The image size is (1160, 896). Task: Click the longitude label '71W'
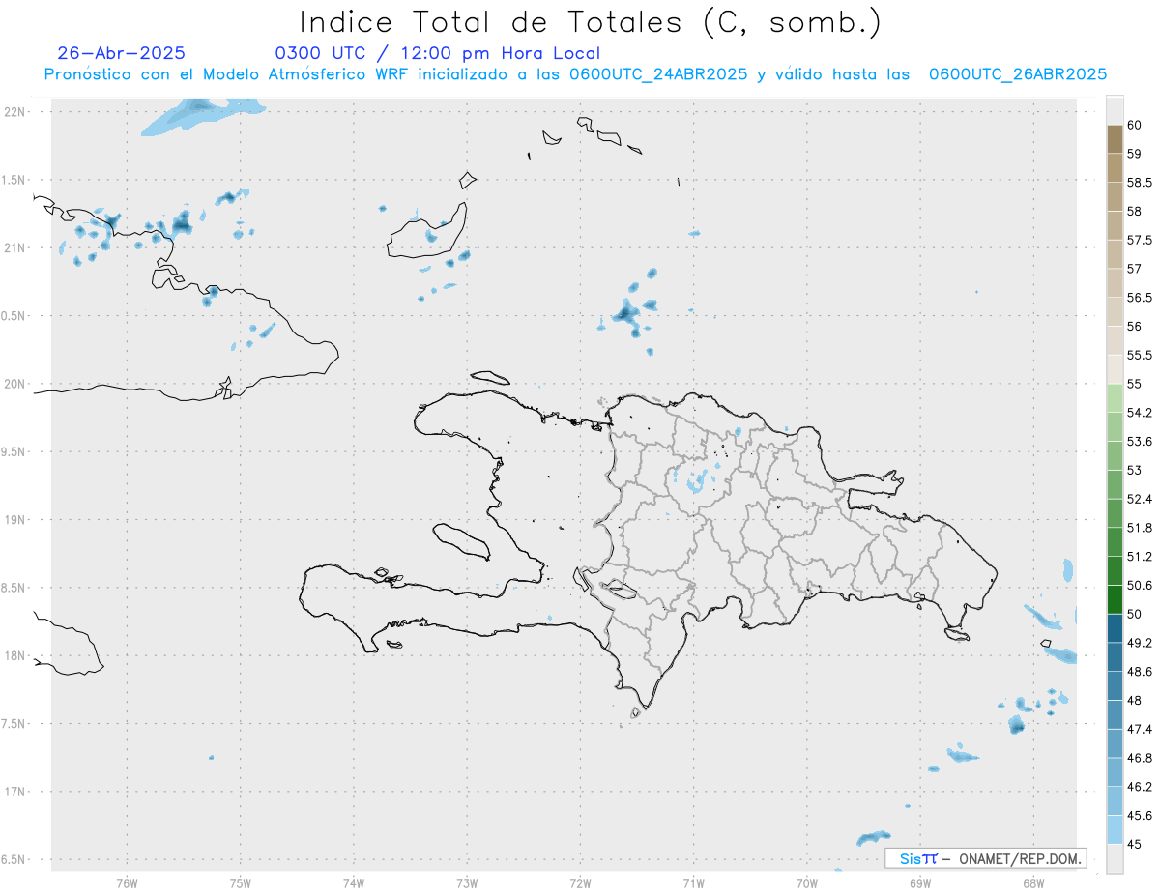(x=693, y=883)
